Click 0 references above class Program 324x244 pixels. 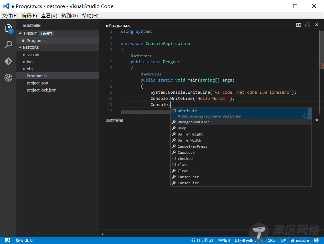(141, 56)
